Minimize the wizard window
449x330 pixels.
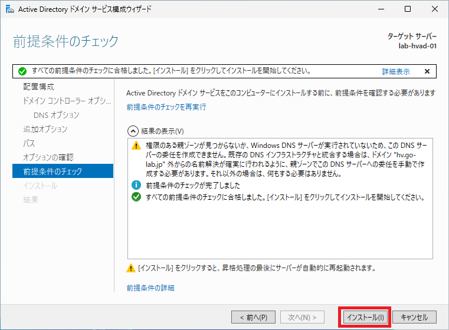381,9
